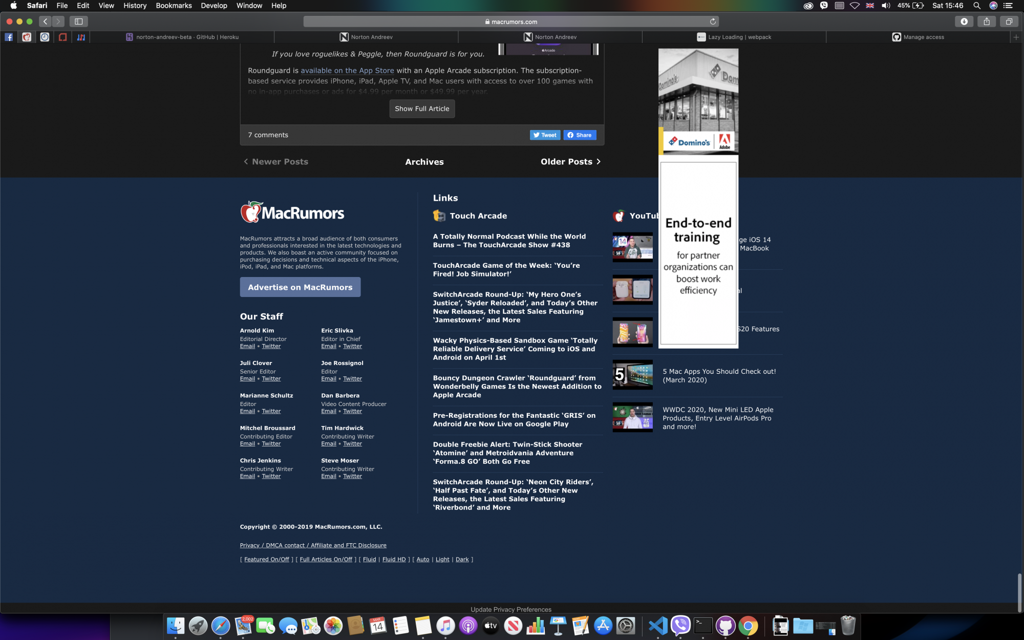Open Finder from the Dock

pyautogui.click(x=176, y=626)
